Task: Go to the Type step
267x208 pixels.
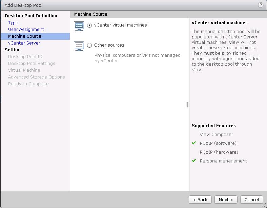Action: pyautogui.click(x=13, y=23)
